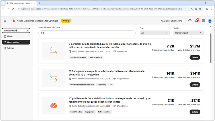Close the AEM Sites Optimizer tab
Screen dimensions: 215x121
35,3
